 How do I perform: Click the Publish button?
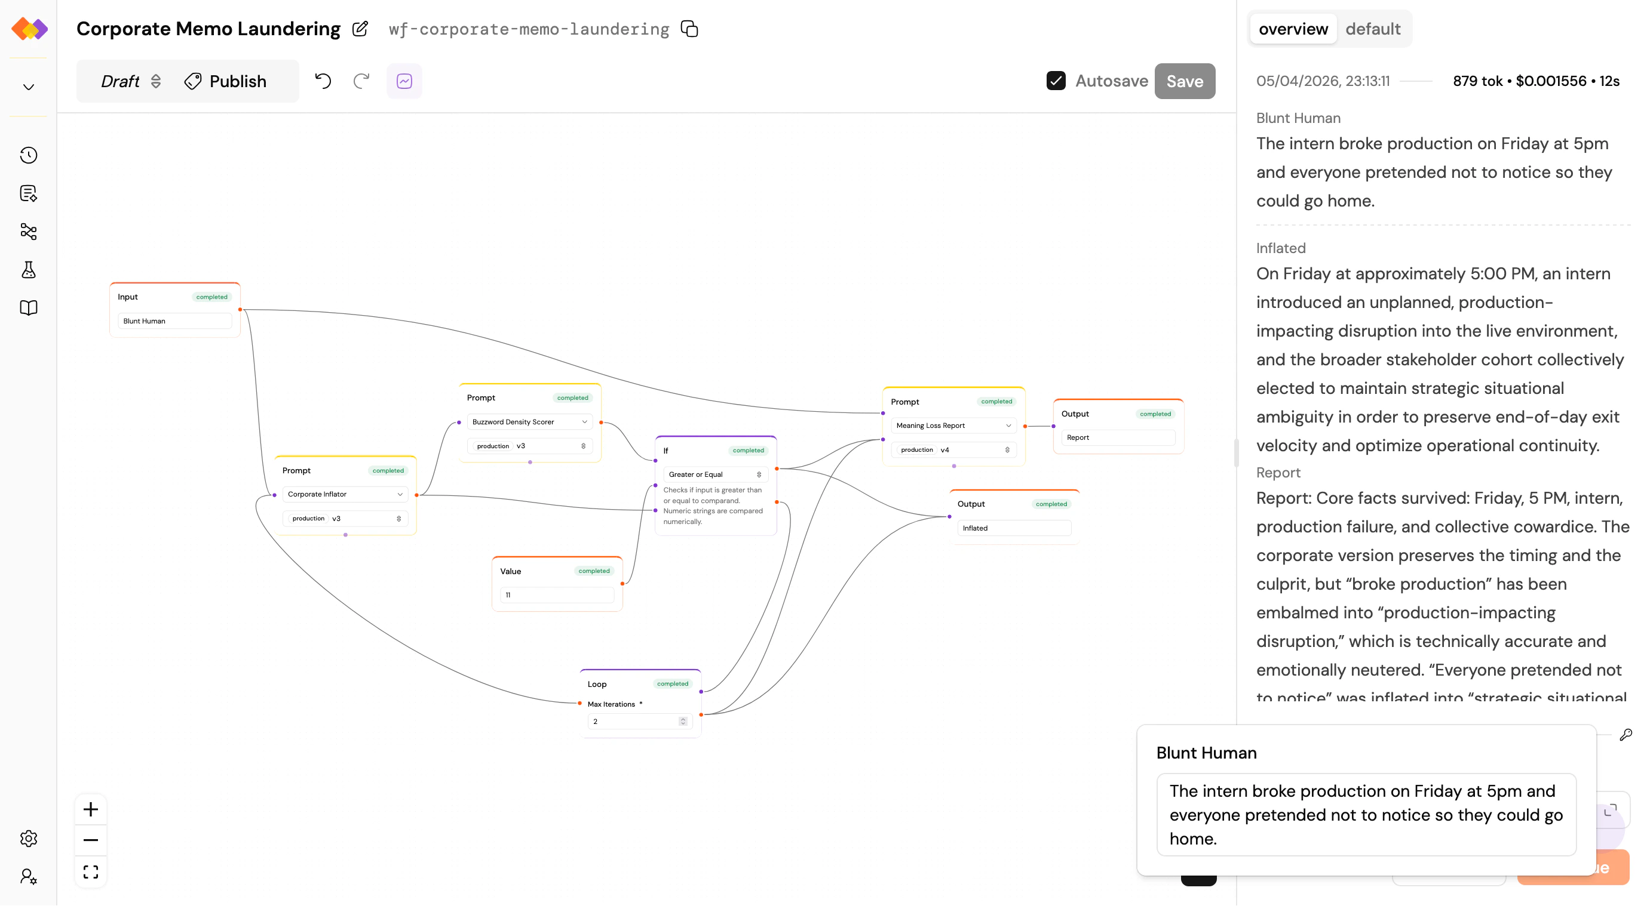(x=225, y=81)
